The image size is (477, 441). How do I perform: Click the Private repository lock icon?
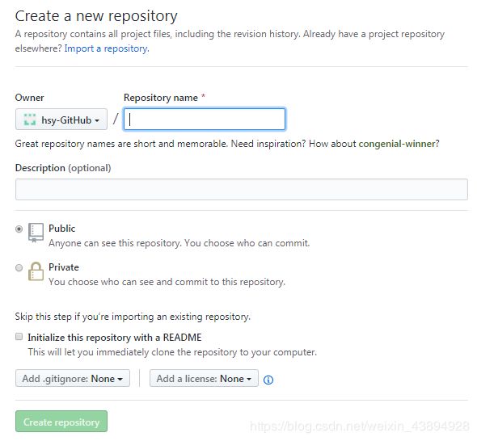[x=36, y=271]
